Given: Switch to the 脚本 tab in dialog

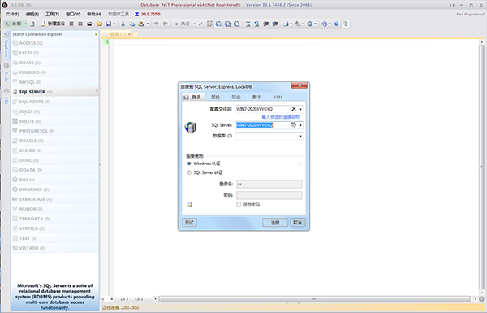Looking at the screenshot, I should (x=256, y=97).
